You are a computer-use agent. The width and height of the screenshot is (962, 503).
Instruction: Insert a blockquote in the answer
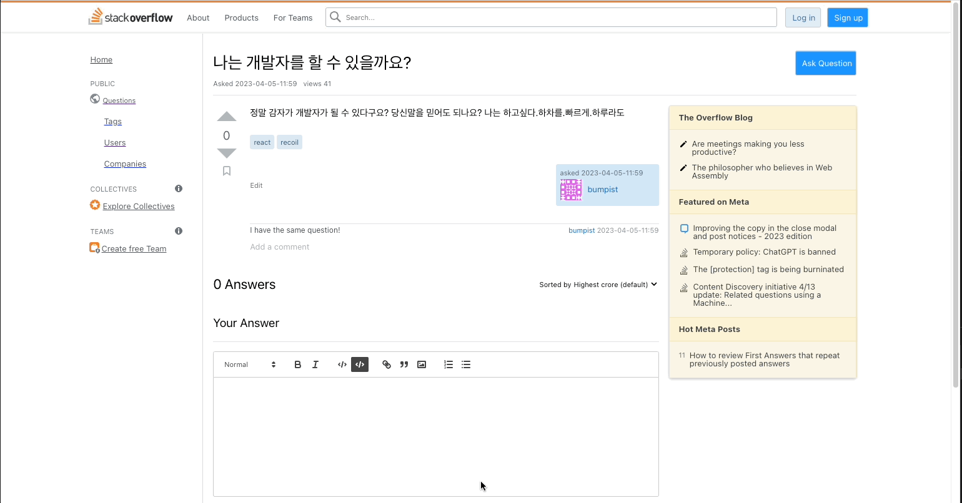click(x=404, y=364)
